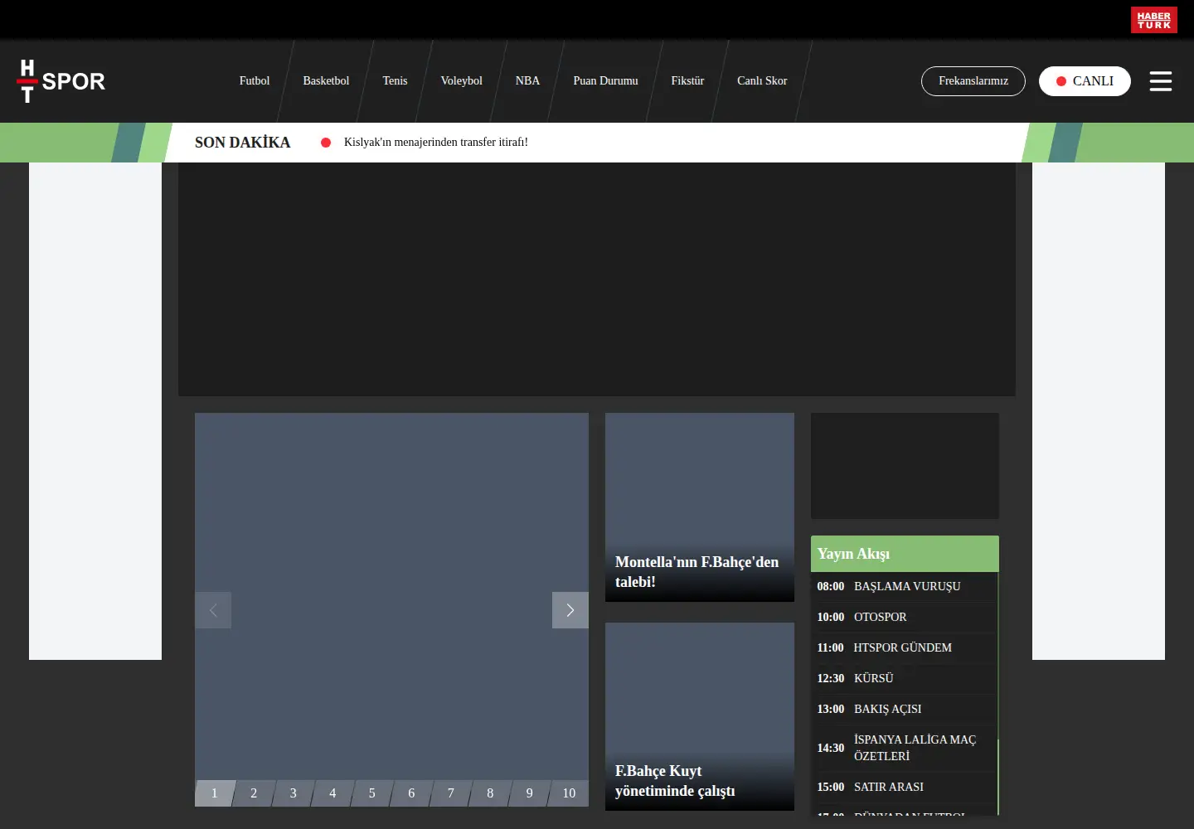Open Canlı Skor live scores
Viewport: 1194px width, 829px height.
(762, 80)
